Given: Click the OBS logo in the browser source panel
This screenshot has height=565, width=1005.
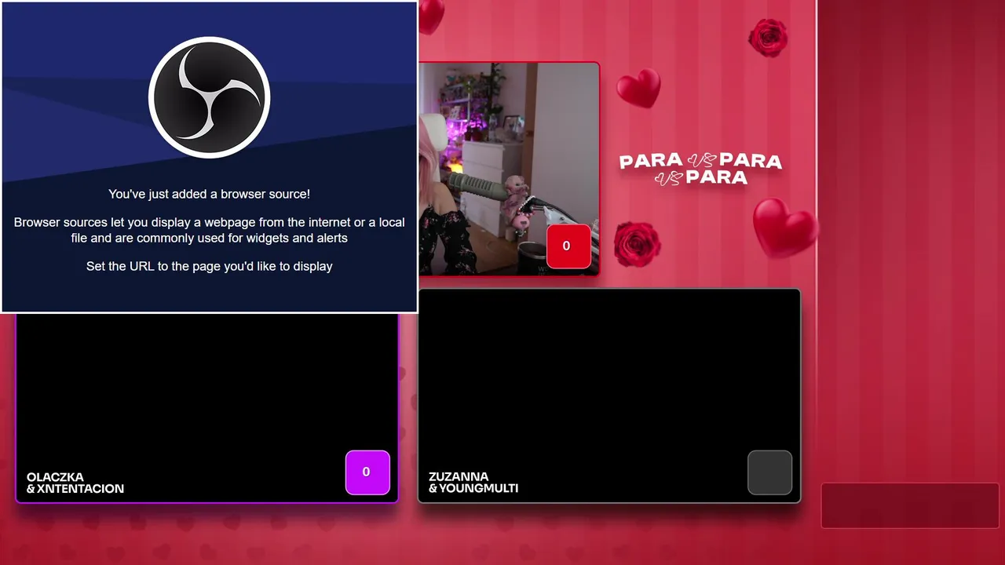Looking at the screenshot, I should [209, 97].
